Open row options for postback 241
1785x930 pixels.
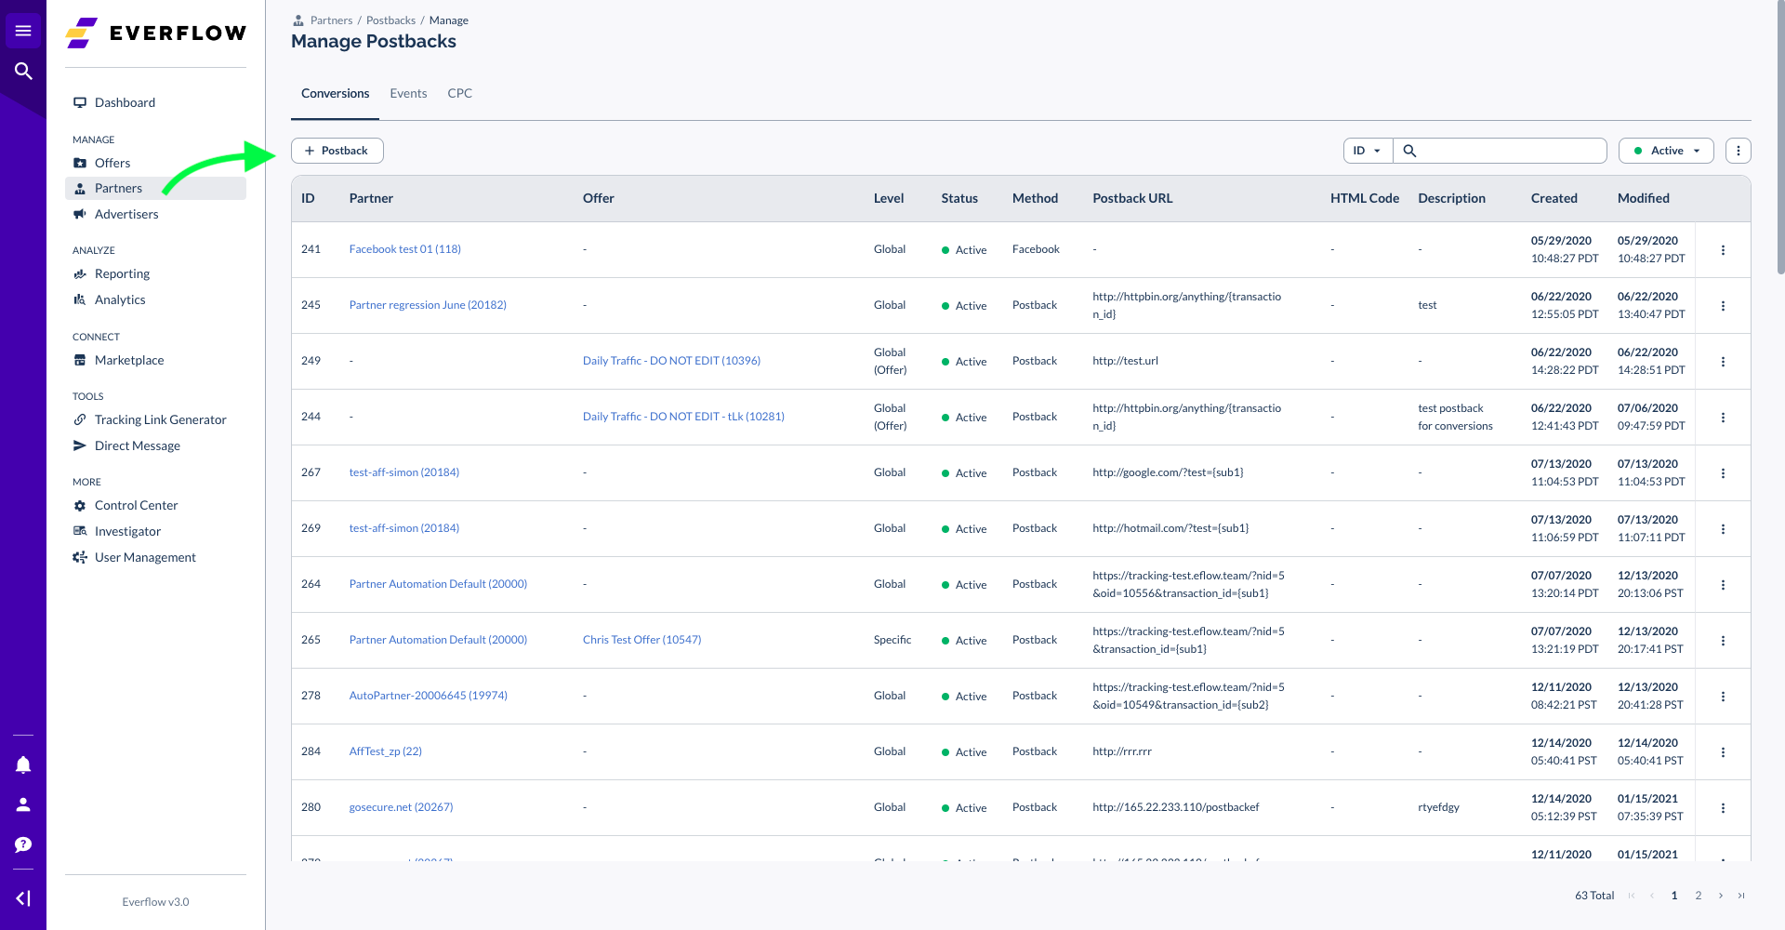tap(1723, 250)
